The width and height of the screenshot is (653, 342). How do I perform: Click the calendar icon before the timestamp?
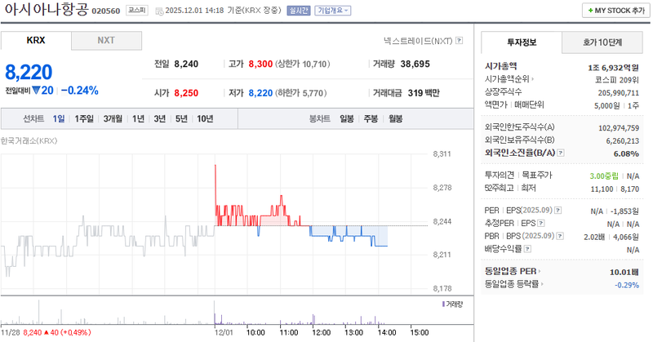click(159, 11)
